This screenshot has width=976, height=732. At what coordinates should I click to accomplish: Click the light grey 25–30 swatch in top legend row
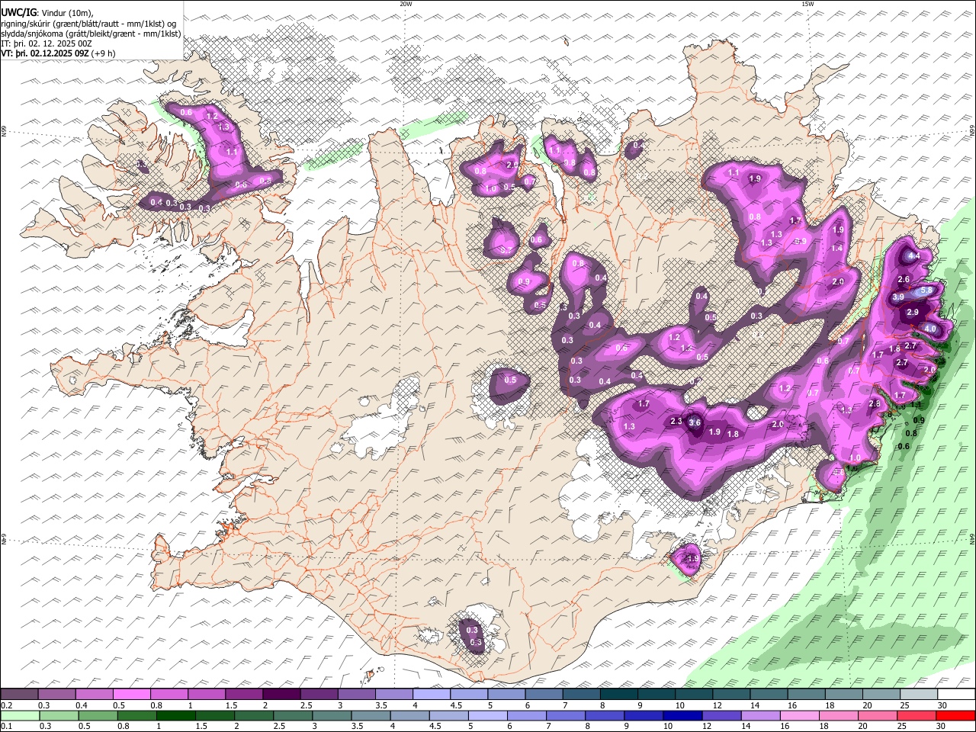(x=920, y=695)
